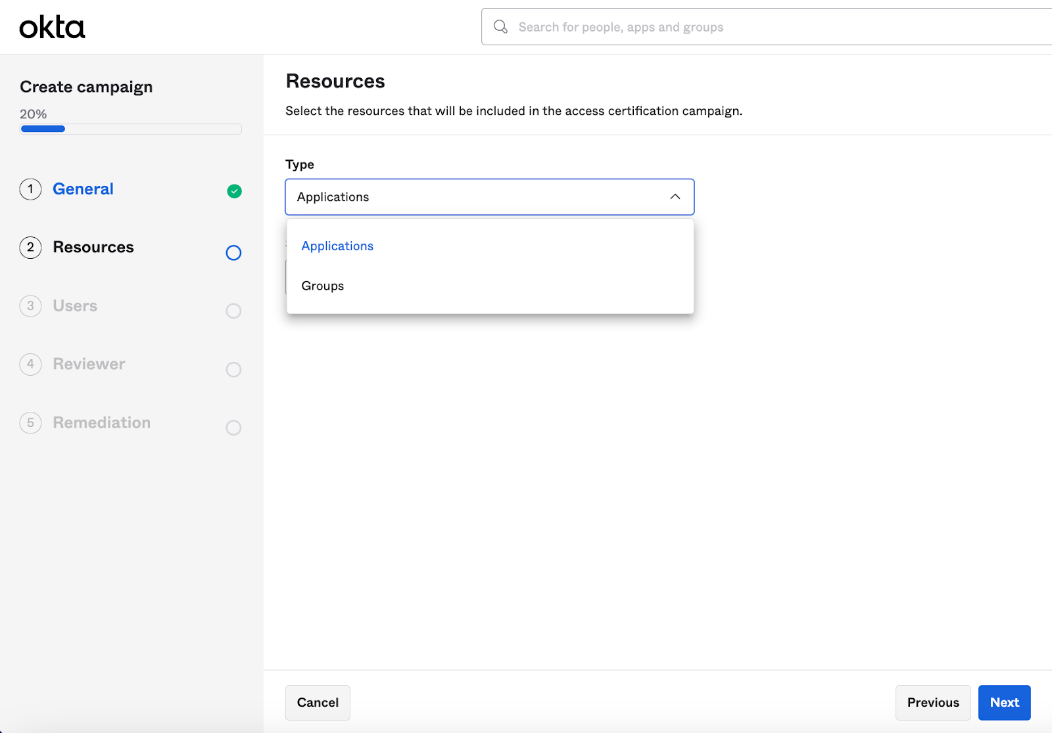The width and height of the screenshot is (1052, 733).
Task: Click the search for people, apps field
Action: click(x=657, y=27)
